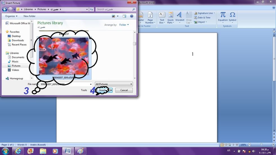
Task: Expand the Signature Line dropdown
Action: (x=214, y=13)
